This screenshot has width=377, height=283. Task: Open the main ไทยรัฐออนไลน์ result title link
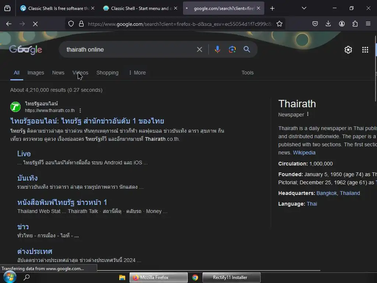pos(87,121)
